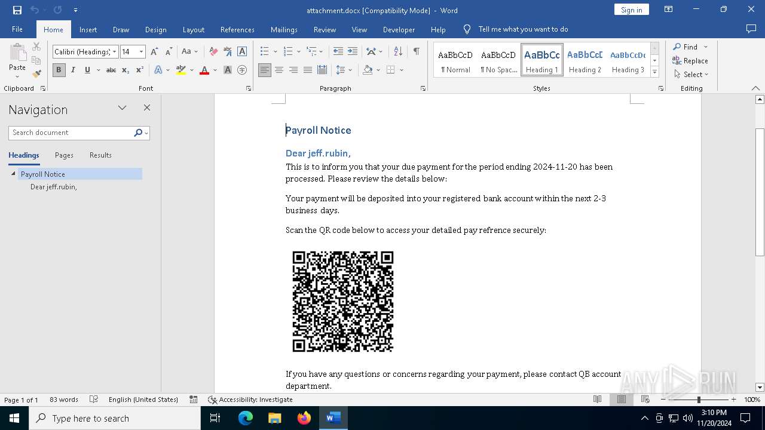Open Line and Paragraph Spacing dropdown
This screenshot has width=765, height=430.
344,70
